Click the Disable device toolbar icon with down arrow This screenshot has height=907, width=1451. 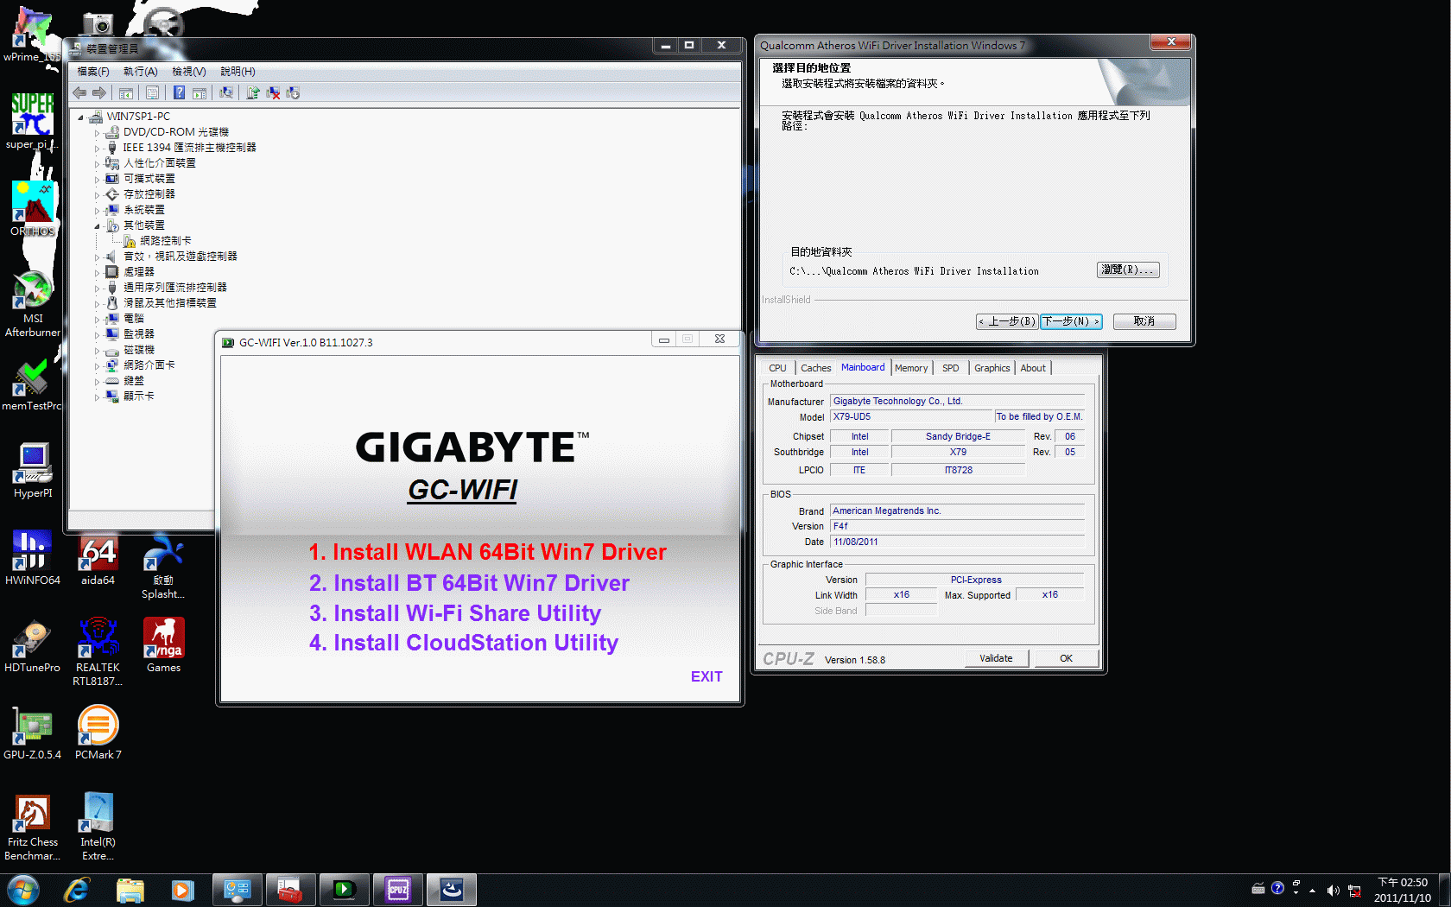pyautogui.click(x=293, y=92)
